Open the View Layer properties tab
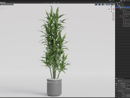130x98 pixels. 116,88
